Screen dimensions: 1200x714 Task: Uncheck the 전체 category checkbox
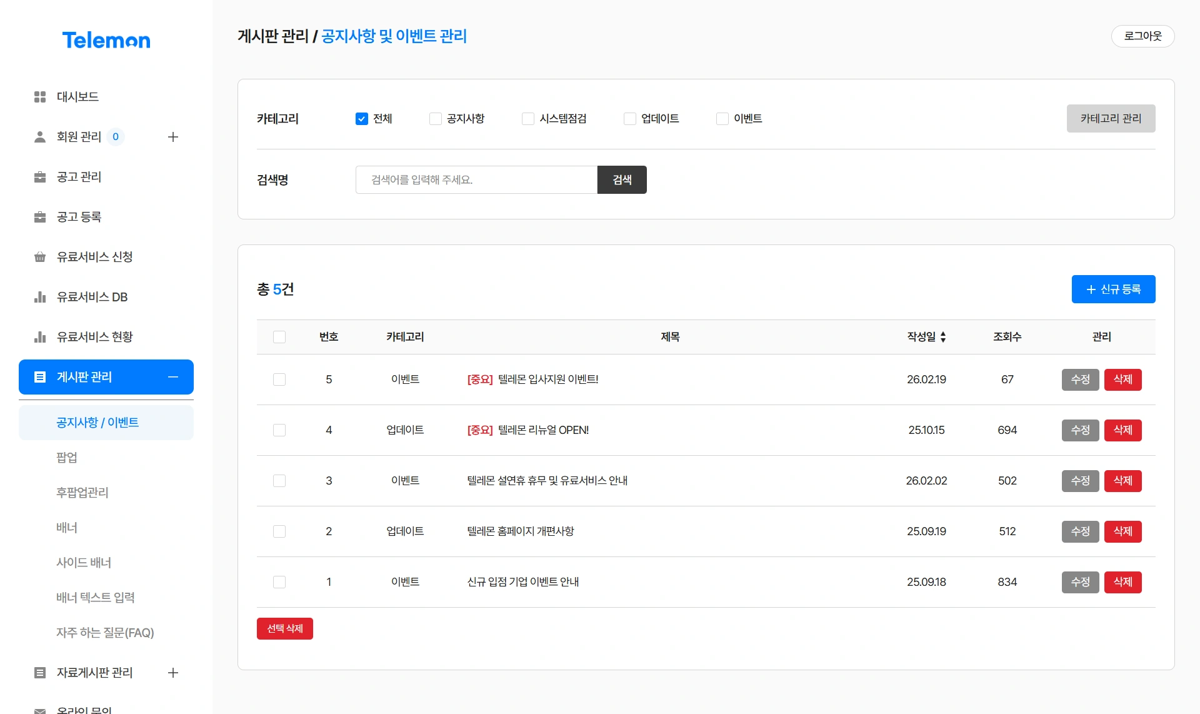pyautogui.click(x=362, y=118)
